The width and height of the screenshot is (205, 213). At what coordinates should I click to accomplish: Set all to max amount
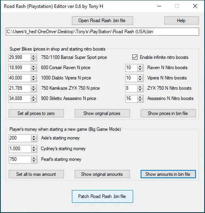point(36,174)
